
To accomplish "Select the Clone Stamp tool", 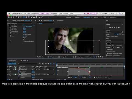I will [x=34, y=17].
